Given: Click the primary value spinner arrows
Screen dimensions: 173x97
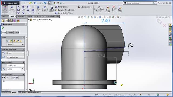Looking at the screenshot, I should pyautogui.click(x=23, y=69).
